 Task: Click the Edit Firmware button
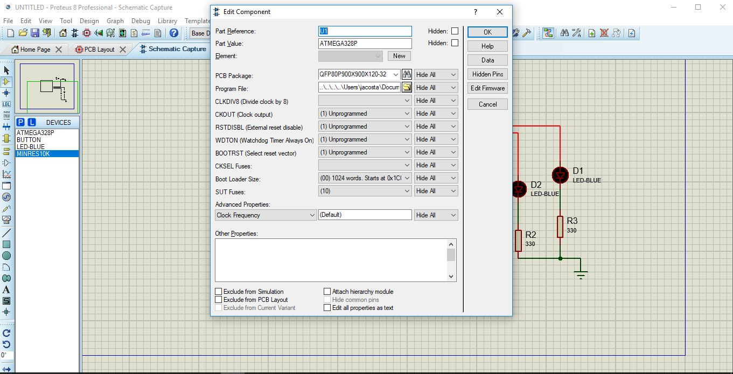(487, 88)
